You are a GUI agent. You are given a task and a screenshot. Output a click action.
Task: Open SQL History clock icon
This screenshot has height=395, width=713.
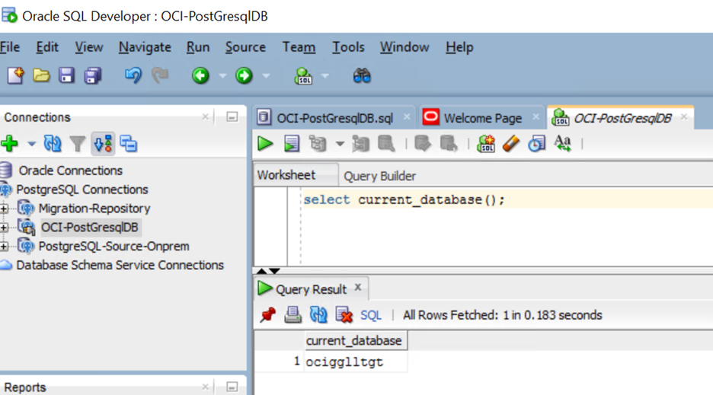coord(536,144)
